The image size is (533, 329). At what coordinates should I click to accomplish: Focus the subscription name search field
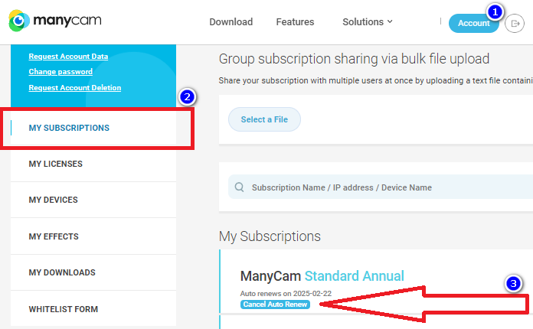pos(383,187)
